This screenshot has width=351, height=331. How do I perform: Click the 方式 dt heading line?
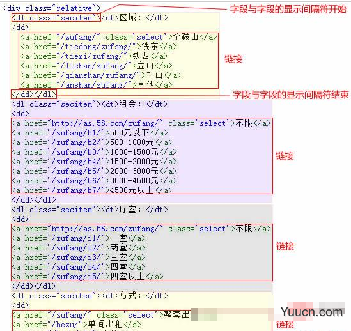pyautogui.click(x=90, y=296)
